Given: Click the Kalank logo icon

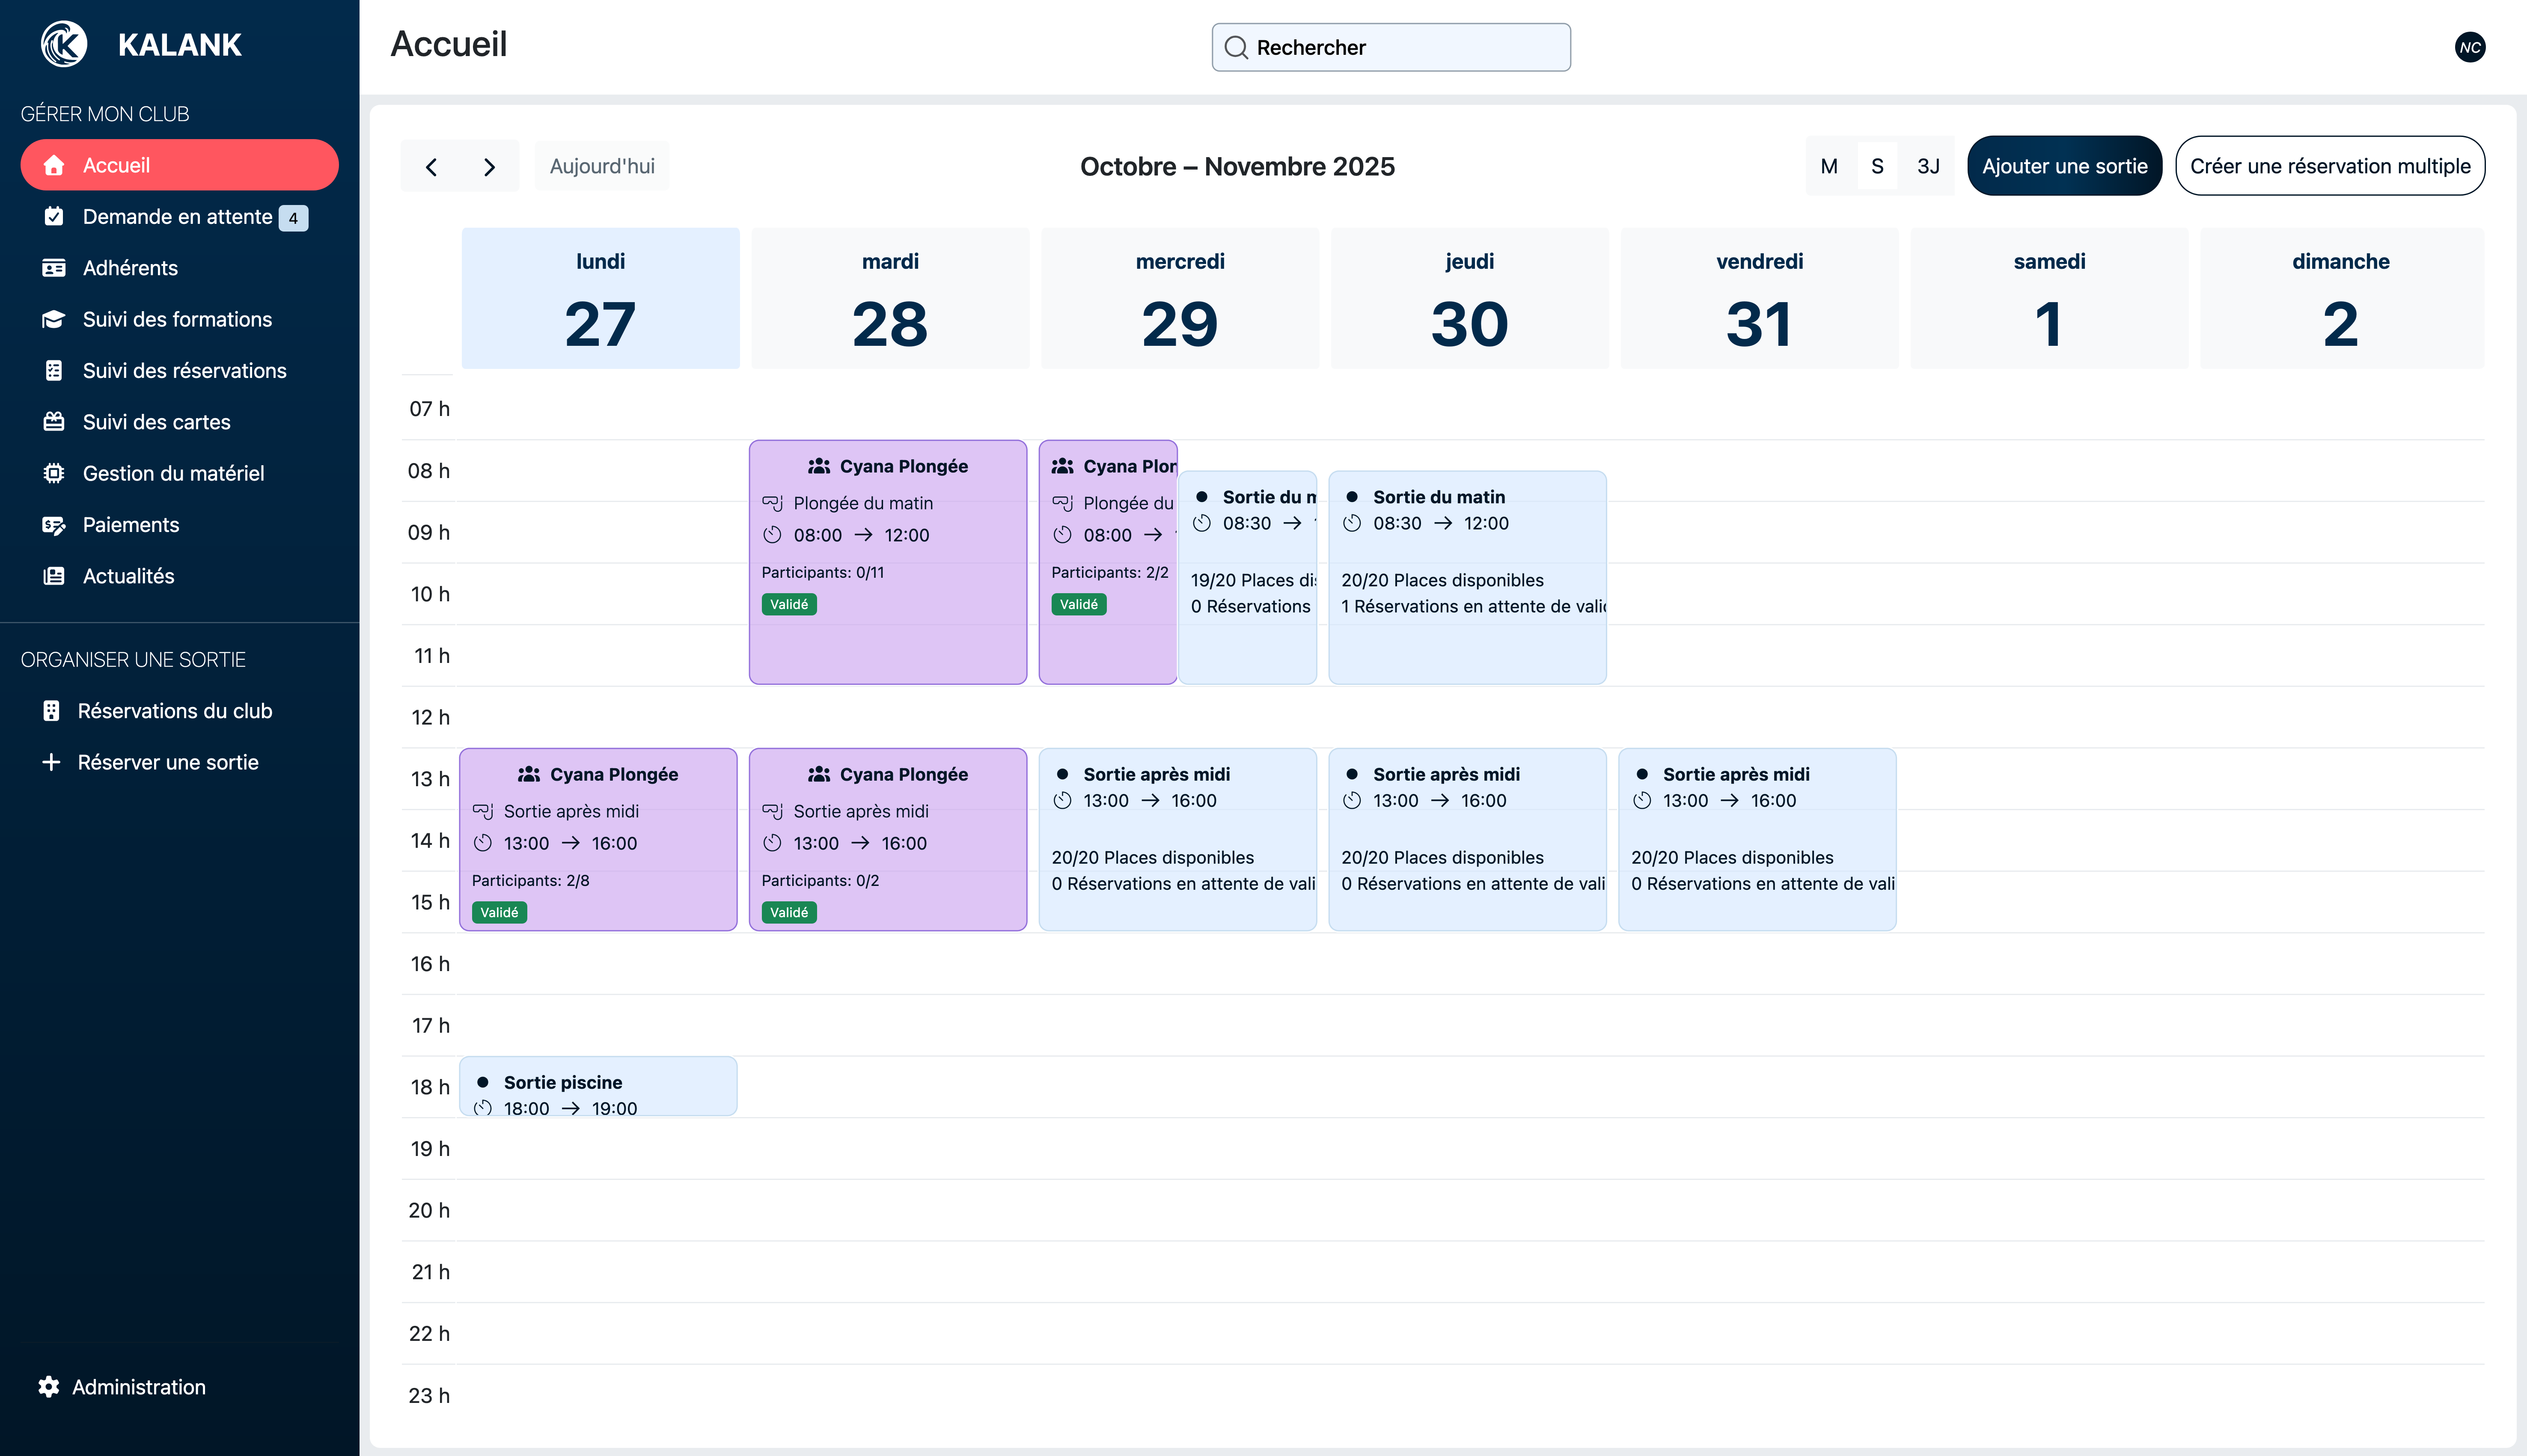Looking at the screenshot, I should (64, 45).
